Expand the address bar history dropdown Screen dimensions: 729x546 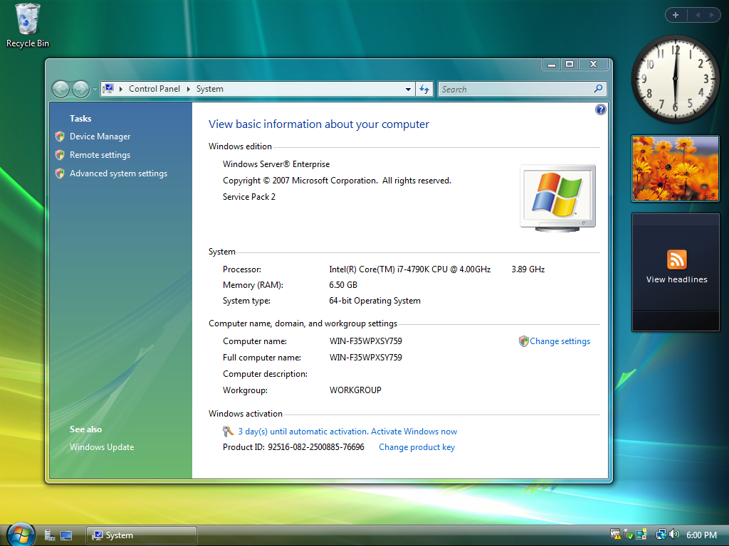coord(408,89)
